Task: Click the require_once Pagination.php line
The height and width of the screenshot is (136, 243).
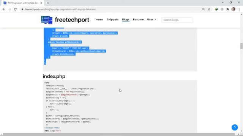Action: [71, 89]
